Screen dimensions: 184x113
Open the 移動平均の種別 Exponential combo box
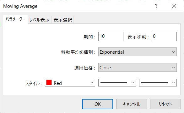138,52
